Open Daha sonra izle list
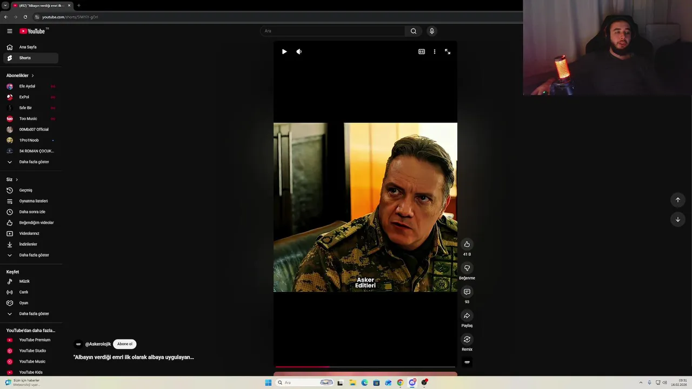This screenshot has width=692, height=389. (31, 212)
